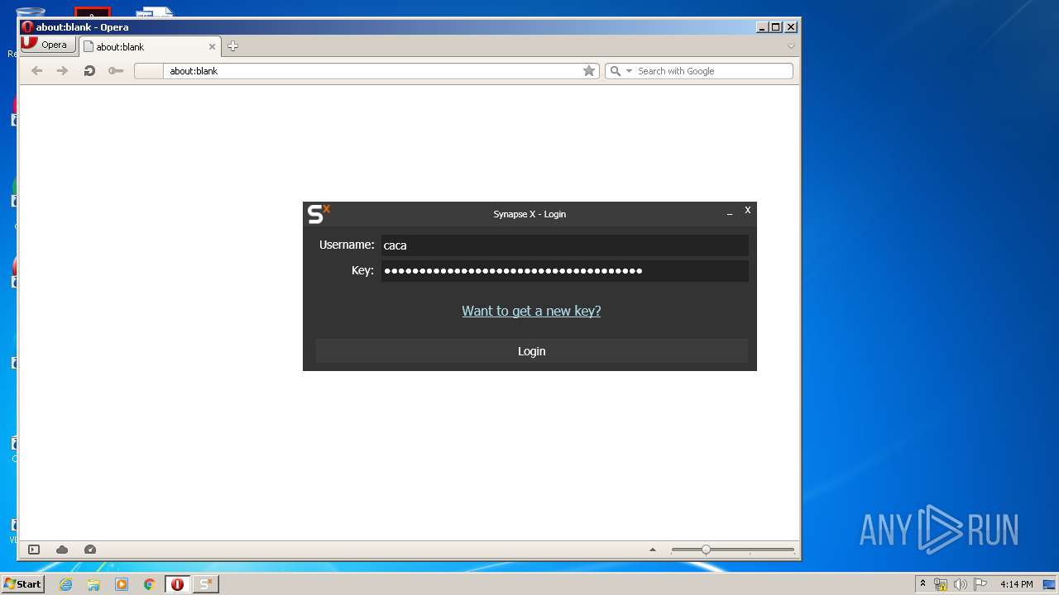Screen dimensions: 1059x595
Task: Open the Windows Start menu
Action: [x=22, y=584]
